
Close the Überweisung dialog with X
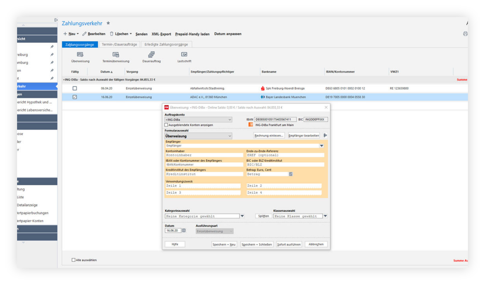[326, 107]
